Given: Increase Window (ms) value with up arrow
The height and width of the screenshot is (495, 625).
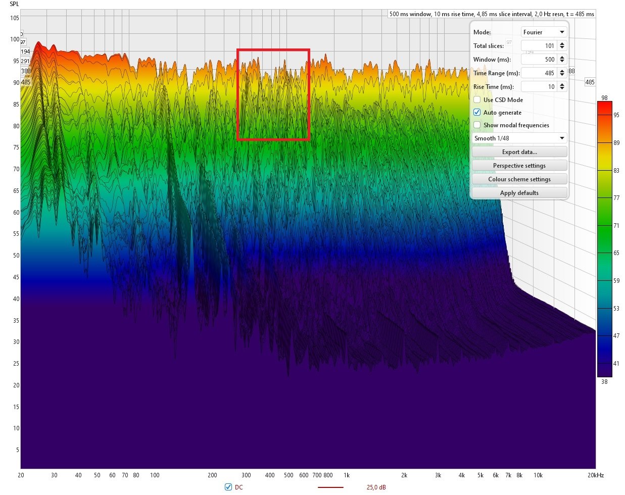Looking at the screenshot, I should click(x=562, y=57).
